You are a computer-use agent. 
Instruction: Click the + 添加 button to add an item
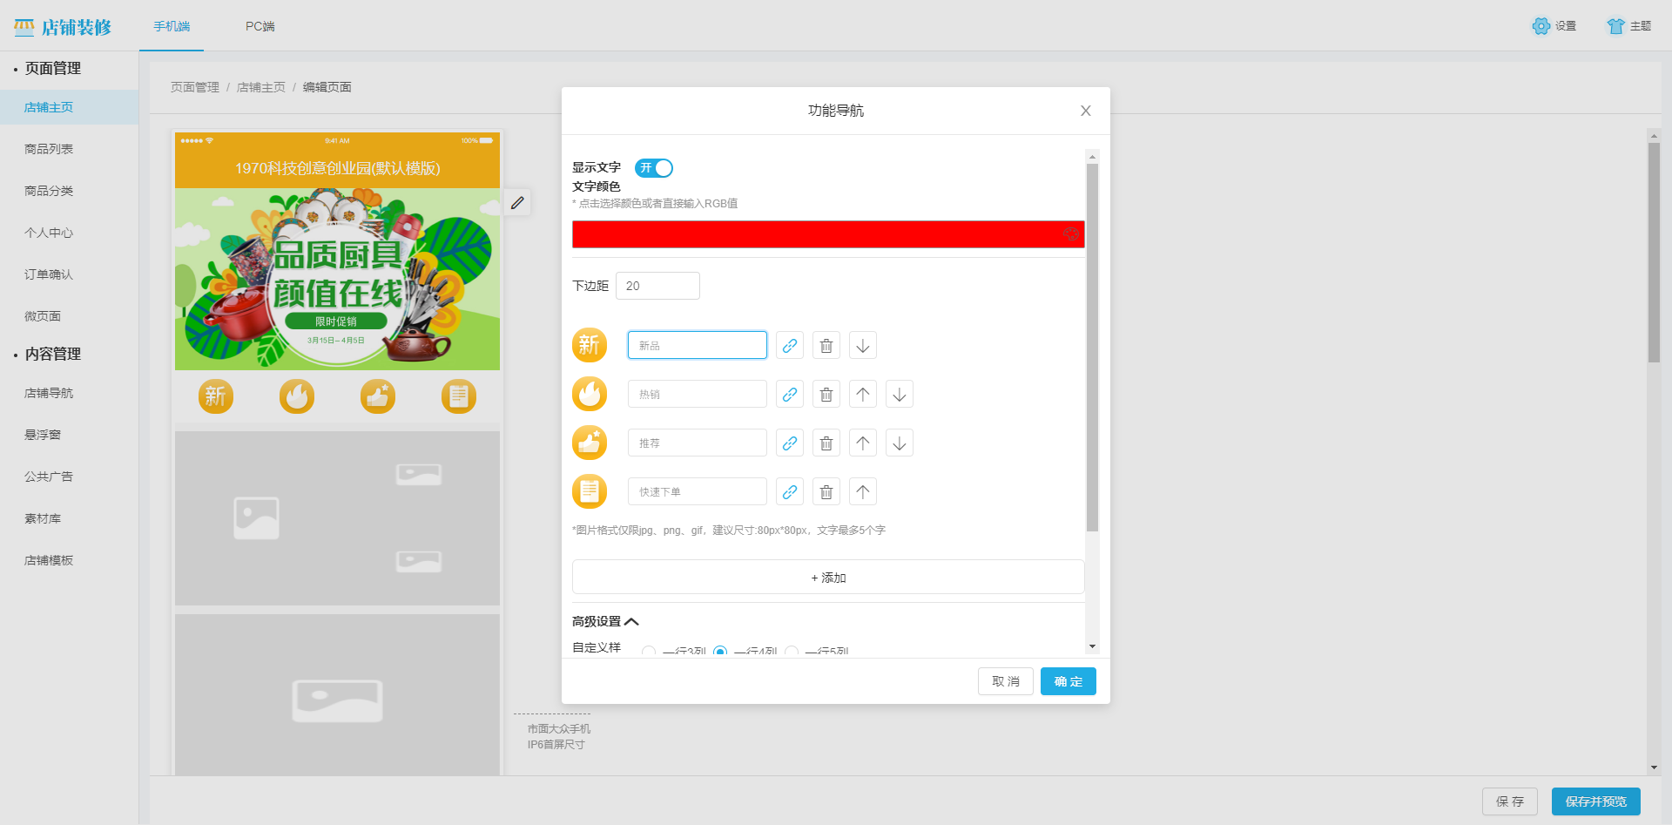(x=827, y=577)
